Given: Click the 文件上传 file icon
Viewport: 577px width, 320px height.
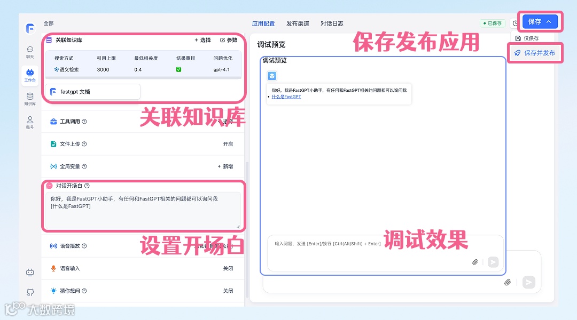Looking at the screenshot, I should (53, 144).
